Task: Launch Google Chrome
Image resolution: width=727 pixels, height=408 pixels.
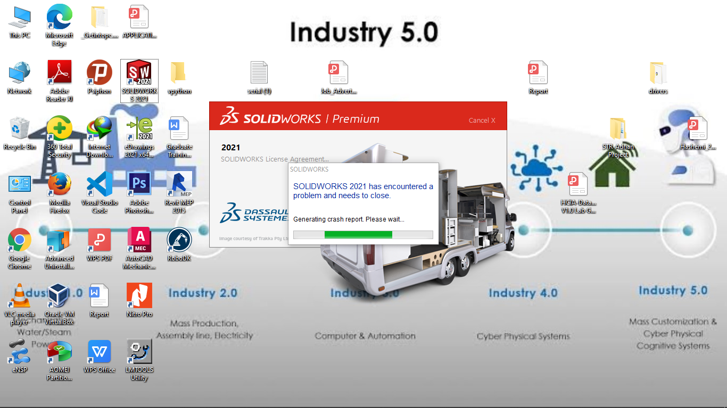Action: [x=20, y=248]
